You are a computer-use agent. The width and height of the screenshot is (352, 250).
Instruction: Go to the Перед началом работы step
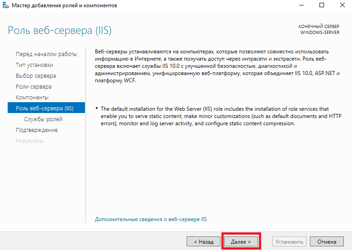click(x=47, y=54)
